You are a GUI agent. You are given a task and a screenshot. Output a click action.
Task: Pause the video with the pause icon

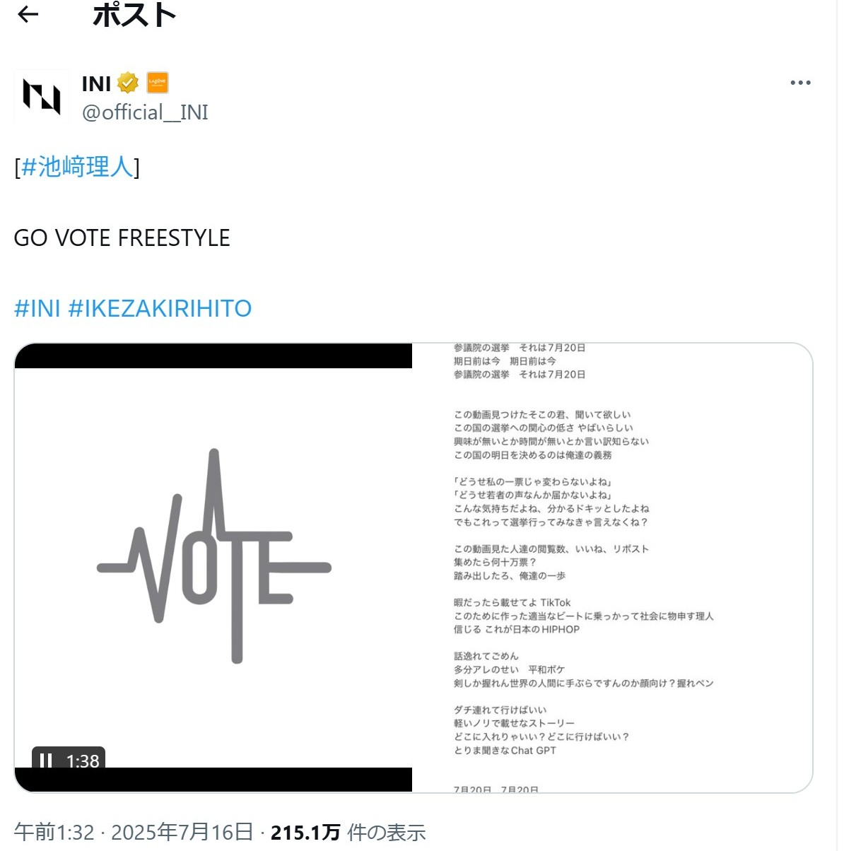point(46,761)
